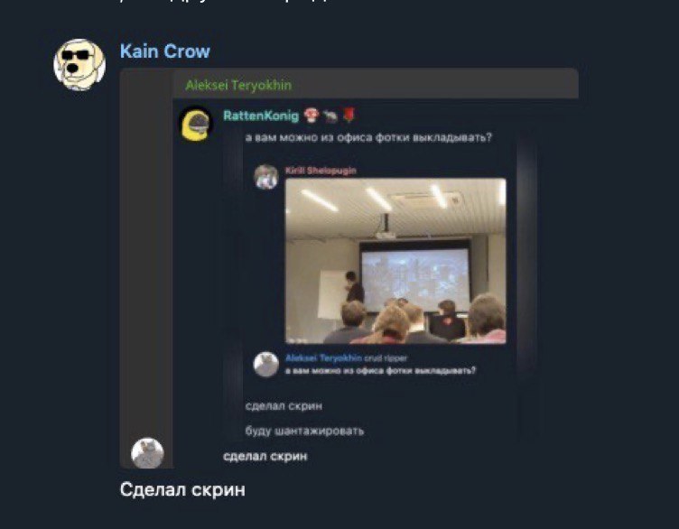Click the Kain Crow sender name
The height and width of the screenshot is (529, 679).
165,51
